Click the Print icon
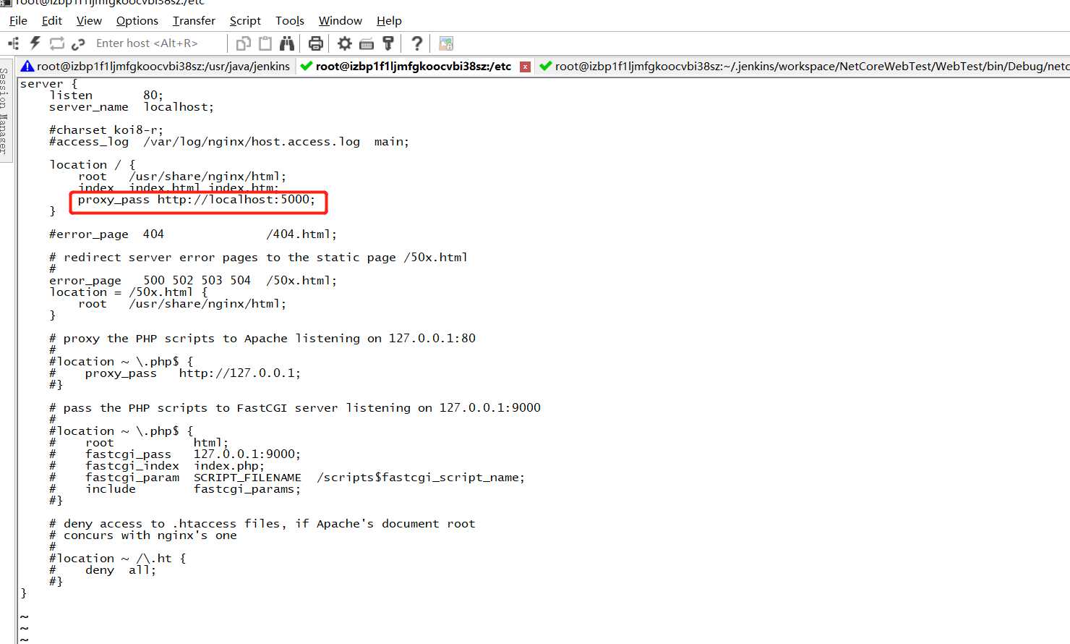 tap(316, 43)
